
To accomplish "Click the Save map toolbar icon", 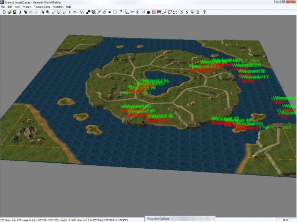I will click(x=15, y=12).
